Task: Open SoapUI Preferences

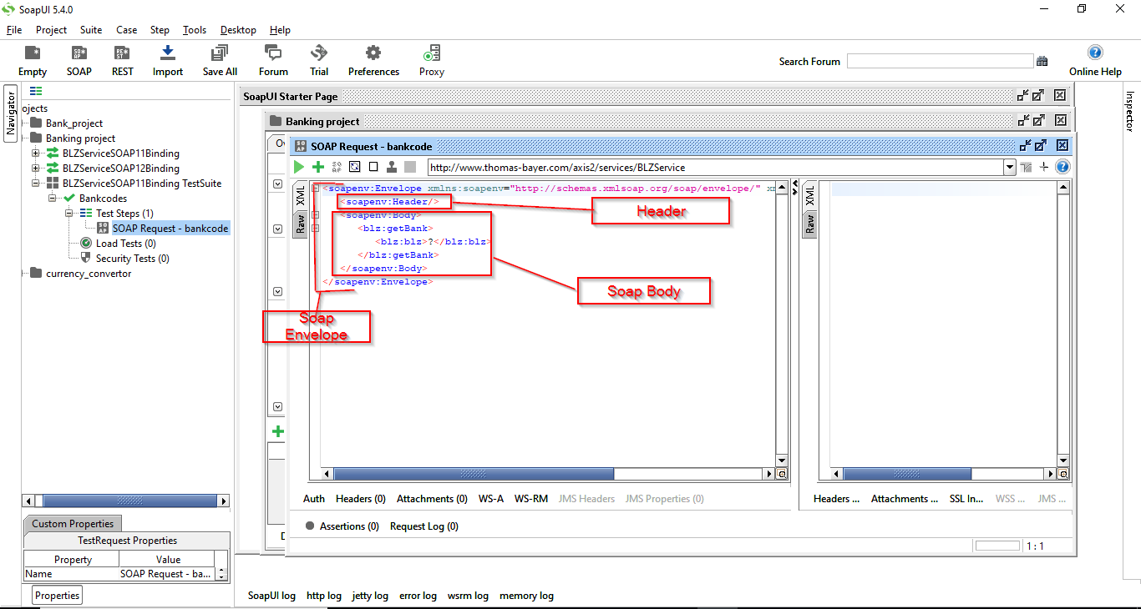Action: (x=373, y=58)
